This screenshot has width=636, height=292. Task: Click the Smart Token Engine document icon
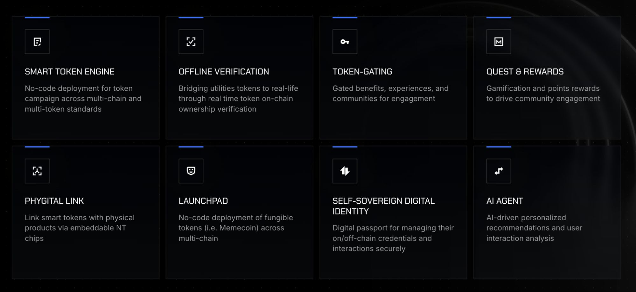[x=37, y=42]
